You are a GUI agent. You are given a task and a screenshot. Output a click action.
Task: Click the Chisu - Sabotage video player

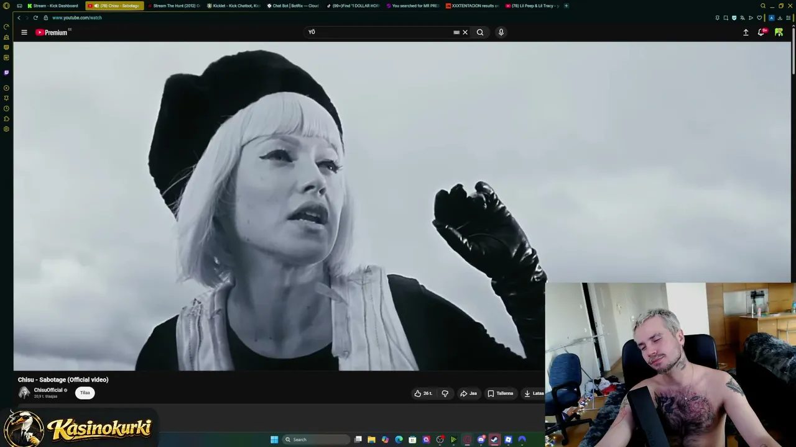[x=402, y=206]
